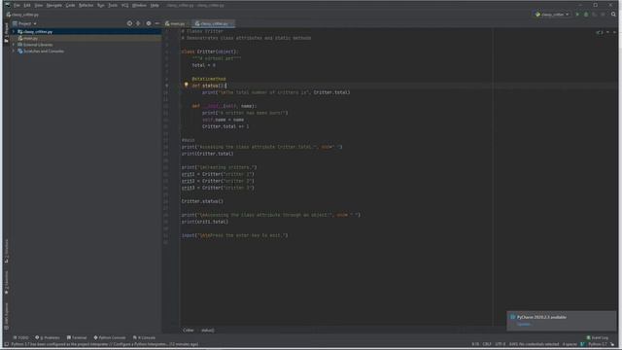622x350 pixels.
Task: Open the Python Console tool window
Action: pos(110,337)
